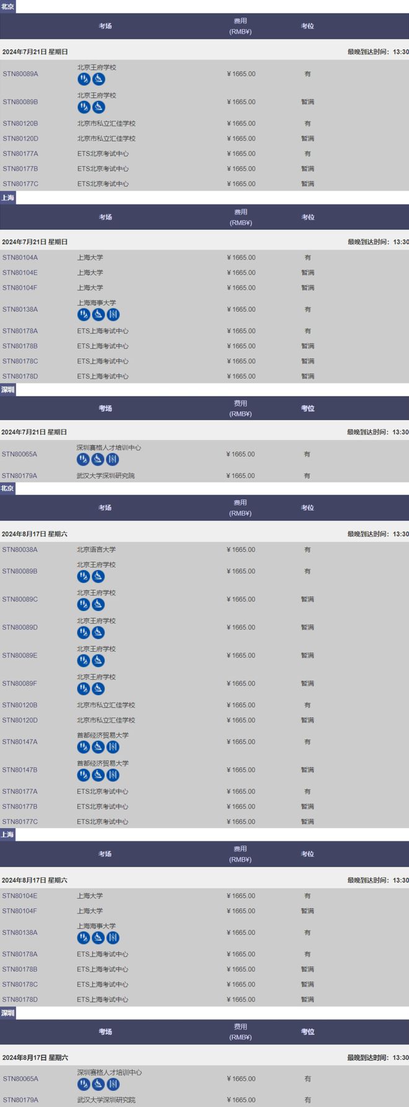Open test center code STN80089A
The image size is (409, 1107).
pyautogui.click(x=20, y=74)
